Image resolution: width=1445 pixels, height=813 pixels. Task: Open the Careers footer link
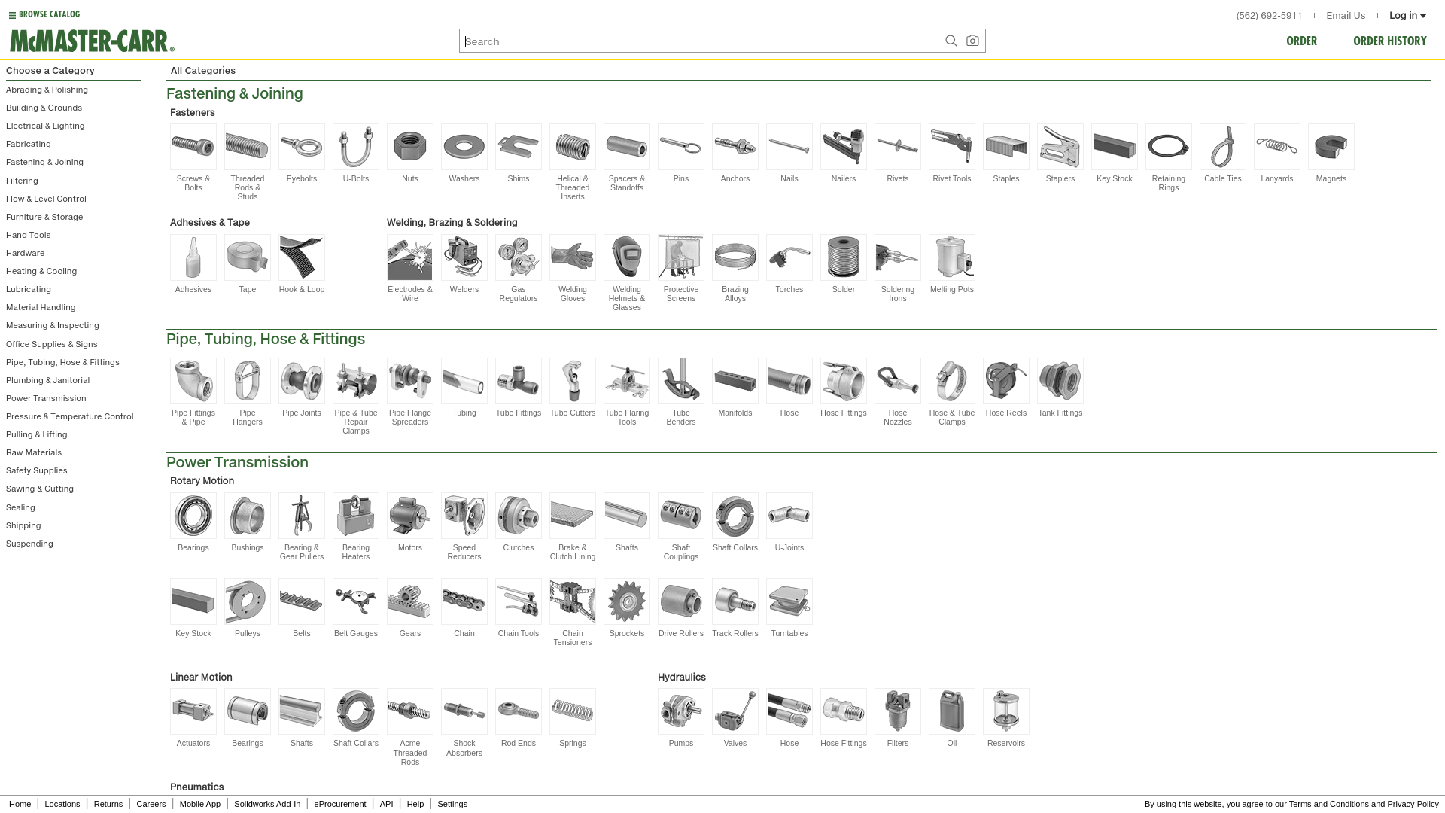pos(151,804)
